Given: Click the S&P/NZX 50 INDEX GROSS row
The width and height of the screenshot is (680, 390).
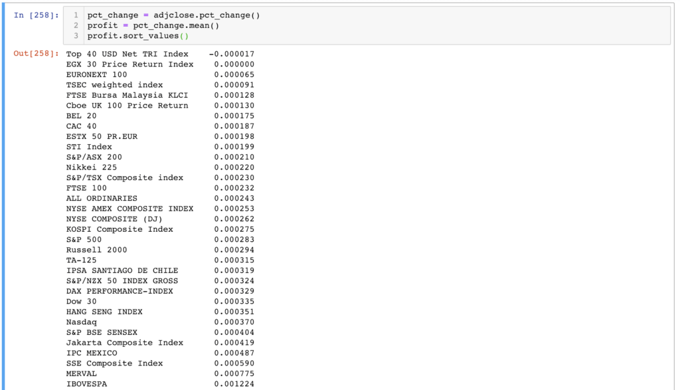Looking at the screenshot, I should pos(160,281).
